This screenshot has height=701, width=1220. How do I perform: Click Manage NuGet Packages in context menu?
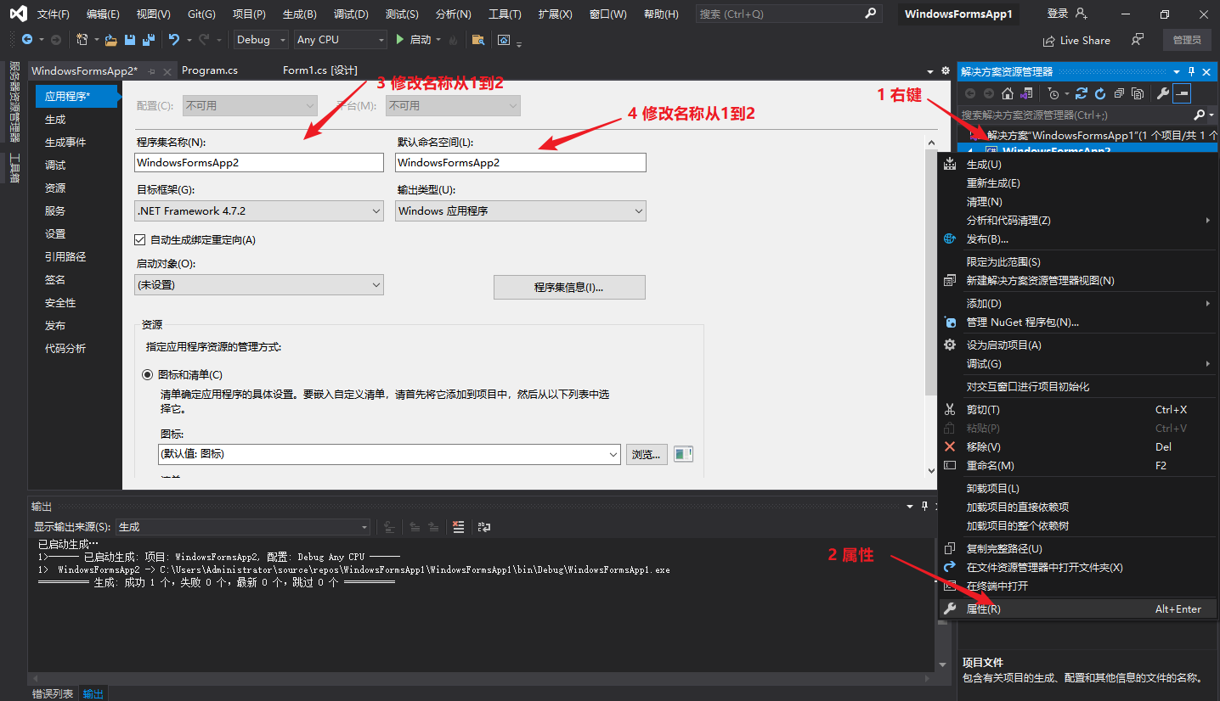tap(1077, 322)
